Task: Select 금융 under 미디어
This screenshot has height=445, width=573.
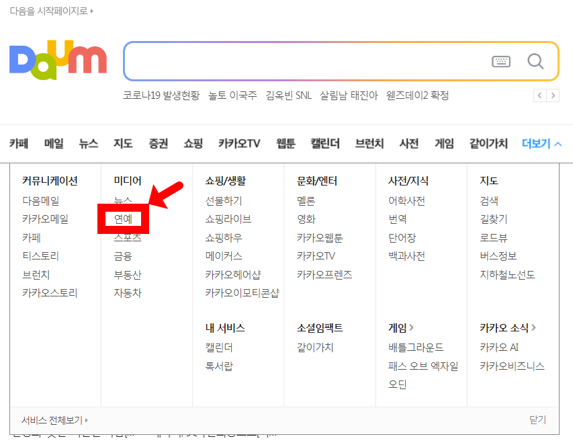Action: tap(123, 256)
